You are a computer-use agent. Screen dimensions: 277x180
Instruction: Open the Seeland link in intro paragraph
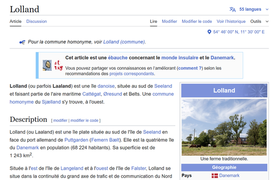pyautogui.click(x=163, y=86)
